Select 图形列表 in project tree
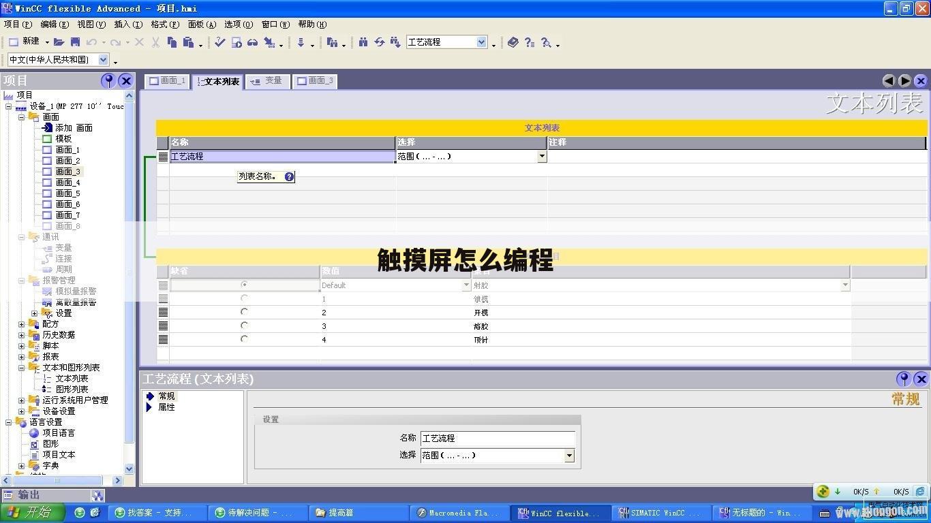The image size is (931, 523). pyautogui.click(x=72, y=390)
